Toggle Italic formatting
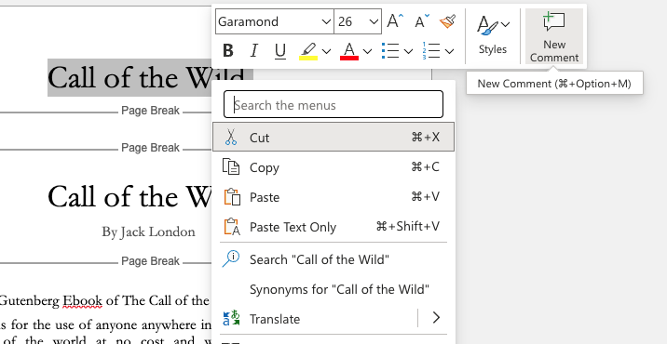The width and height of the screenshot is (667, 344). [x=254, y=51]
